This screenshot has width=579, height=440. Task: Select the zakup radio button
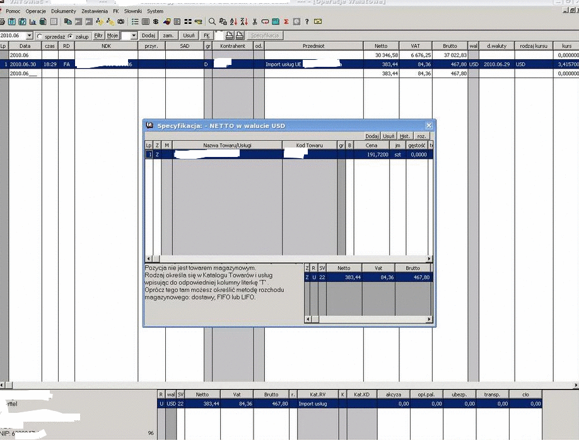[69, 36]
